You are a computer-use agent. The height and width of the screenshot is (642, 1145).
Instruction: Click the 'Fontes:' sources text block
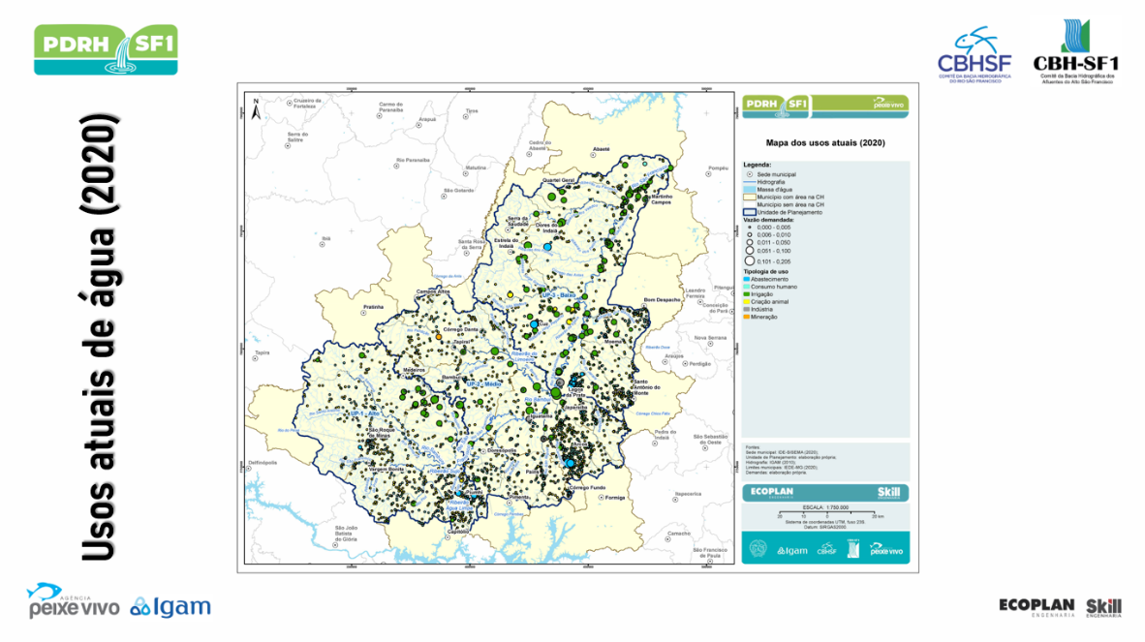click(790, 460)
